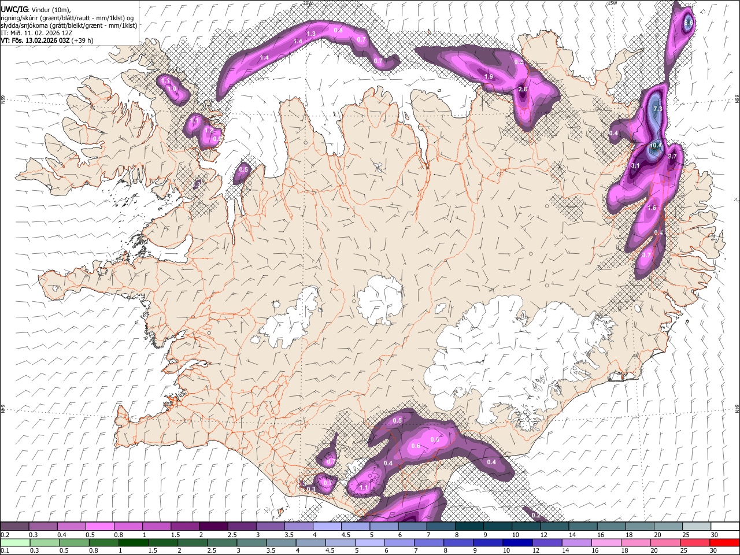Click the 'UWC/IG: Vindur (10m)' title text
740x555 pixels.
(36, 10)
